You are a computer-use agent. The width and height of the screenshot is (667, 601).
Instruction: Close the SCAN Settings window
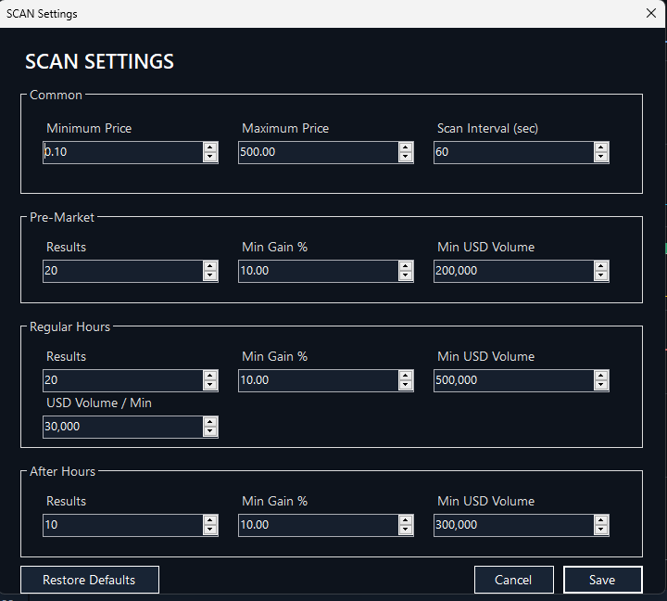coord(651,14)
